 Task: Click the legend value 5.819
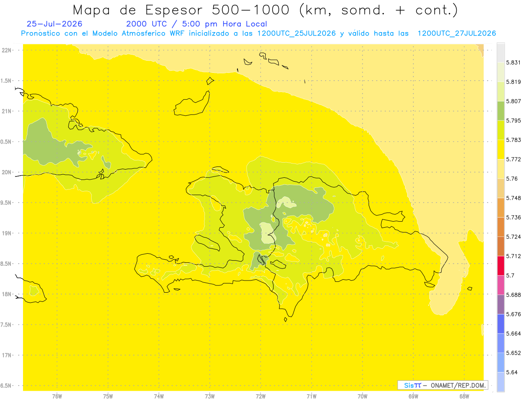[x=513, y=82]
